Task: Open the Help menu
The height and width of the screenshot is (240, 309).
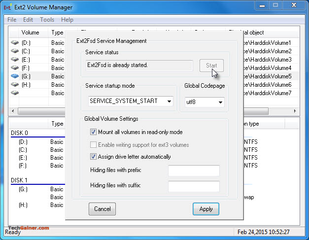Action: coord(67,20)
